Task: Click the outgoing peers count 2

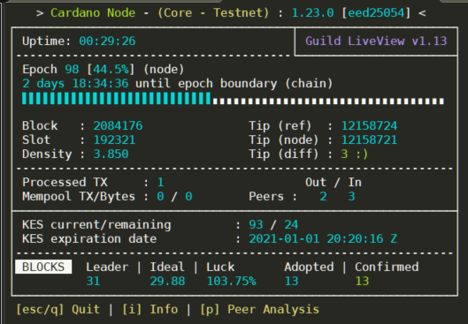Action: (323, 197)
